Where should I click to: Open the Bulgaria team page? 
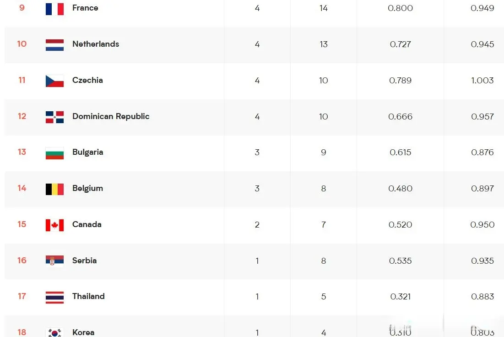(88, 152)
